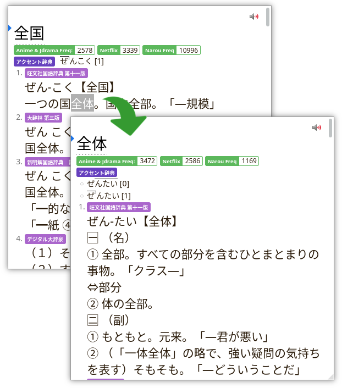Click the blue entry marker beside 全体
This screenshot has height=388, width=342.
click(73, 138)
